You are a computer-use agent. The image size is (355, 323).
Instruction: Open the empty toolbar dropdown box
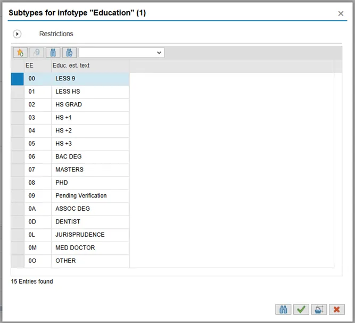121,53
